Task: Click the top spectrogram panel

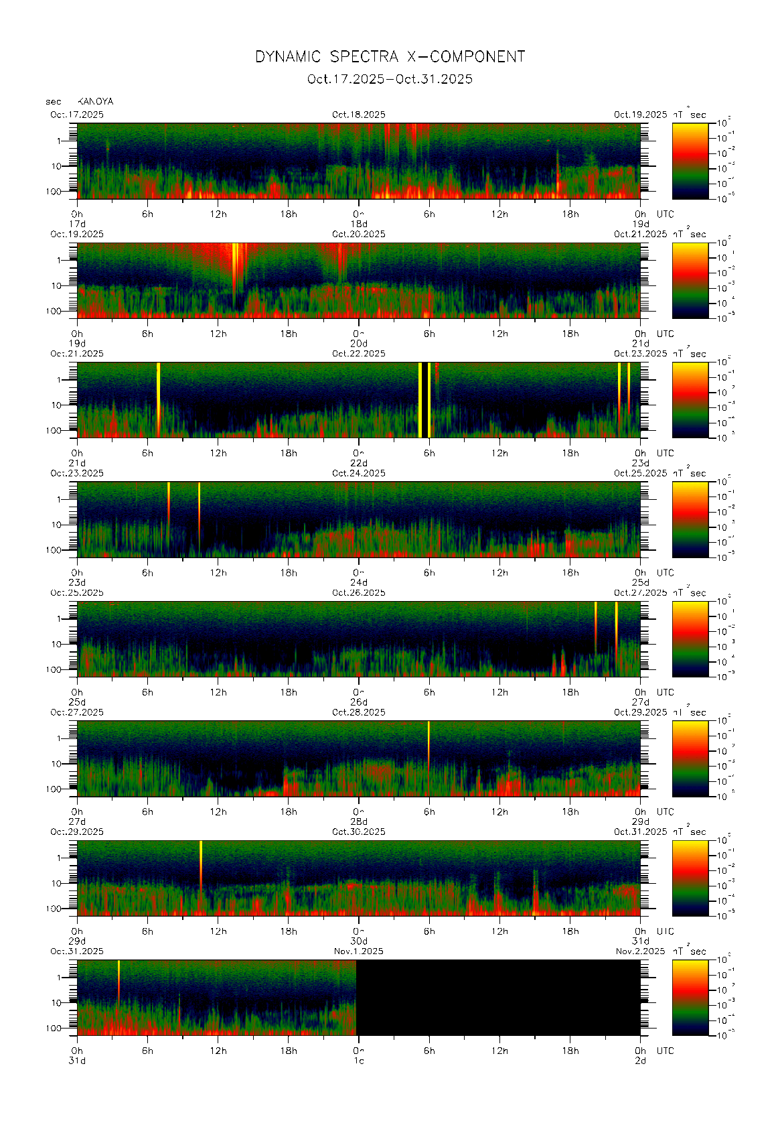Action: [358, 161]
